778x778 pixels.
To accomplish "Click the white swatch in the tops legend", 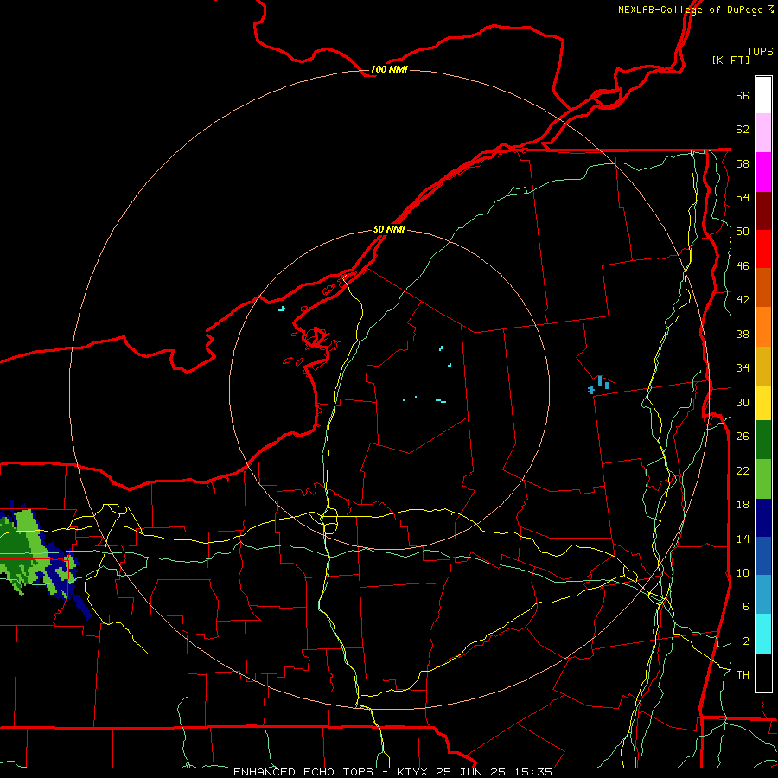I will (x=763, y=95).
